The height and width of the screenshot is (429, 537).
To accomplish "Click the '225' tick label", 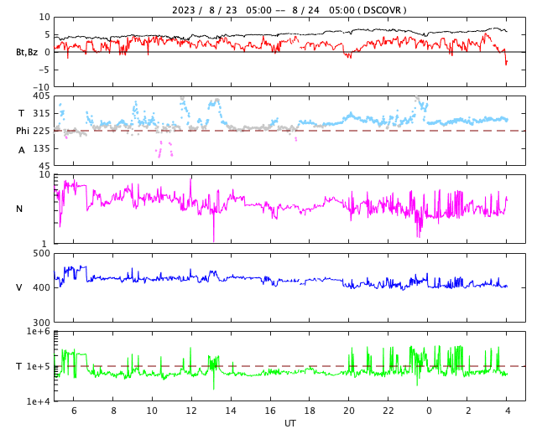I will pyautogui.click(x=41, y=131).
